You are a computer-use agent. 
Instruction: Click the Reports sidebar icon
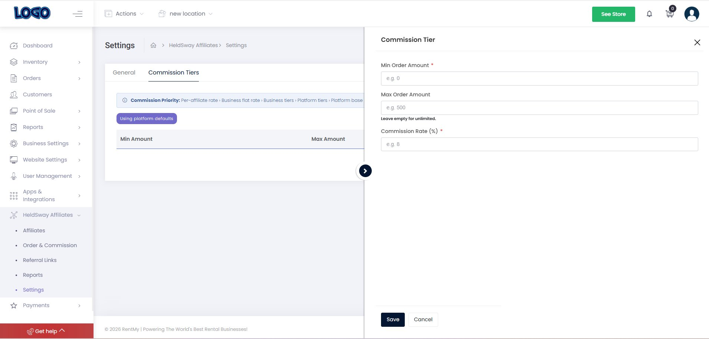click(14, 127)
